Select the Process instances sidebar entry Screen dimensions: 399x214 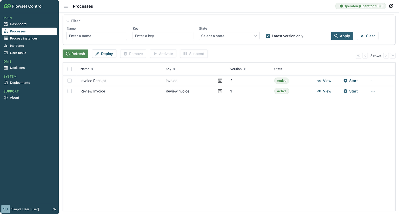point(23,38)
